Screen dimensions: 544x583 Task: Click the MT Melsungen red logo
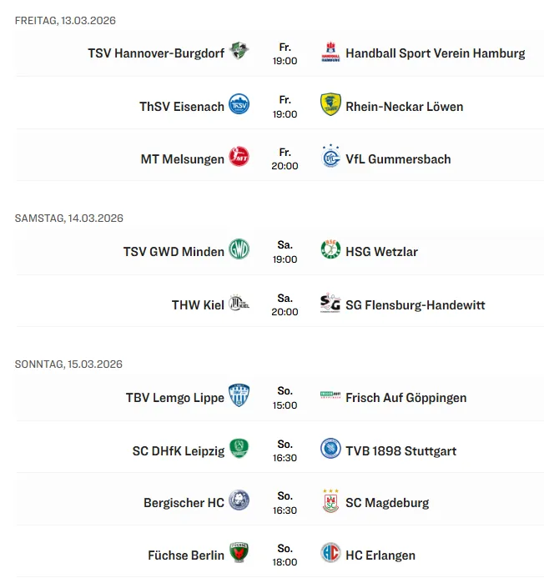coord(239,158)
